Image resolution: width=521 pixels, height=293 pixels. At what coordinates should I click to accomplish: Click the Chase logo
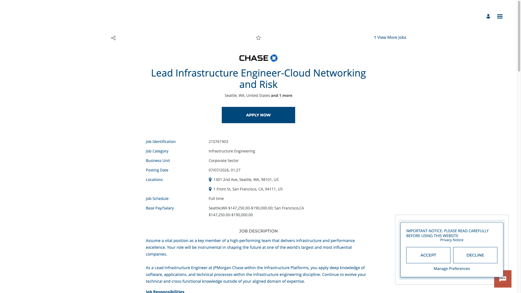pos(258,58)
